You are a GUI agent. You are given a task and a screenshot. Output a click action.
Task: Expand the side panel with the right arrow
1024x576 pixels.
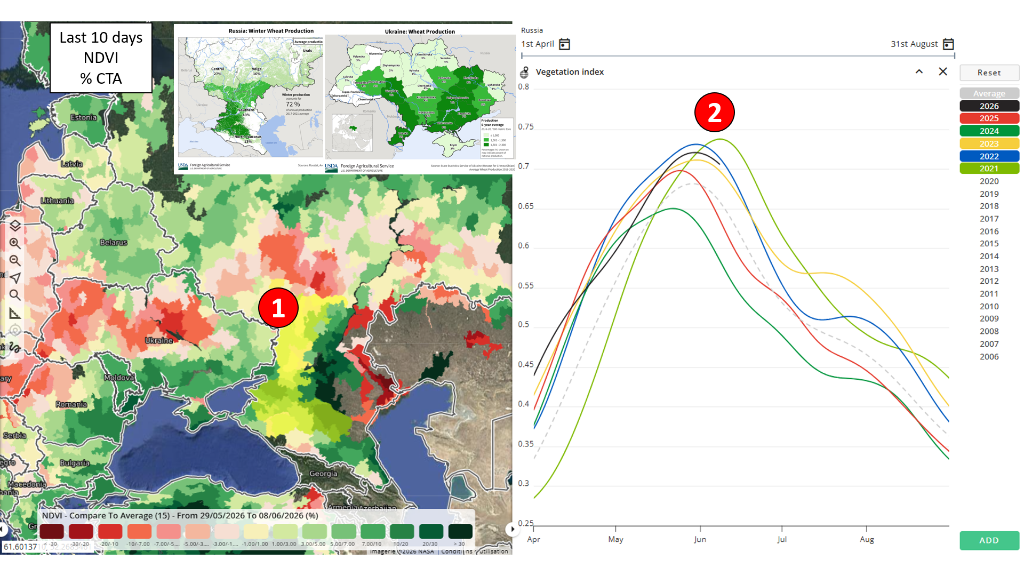pos(513,529)
